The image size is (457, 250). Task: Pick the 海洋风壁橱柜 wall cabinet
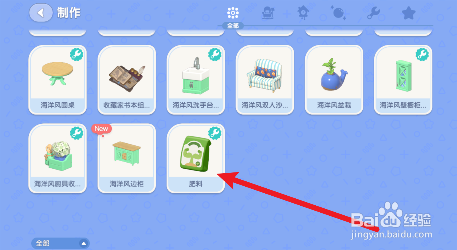(403, 80)
